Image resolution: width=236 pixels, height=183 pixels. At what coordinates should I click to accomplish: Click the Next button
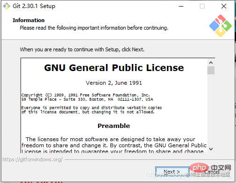coord(172,172)
